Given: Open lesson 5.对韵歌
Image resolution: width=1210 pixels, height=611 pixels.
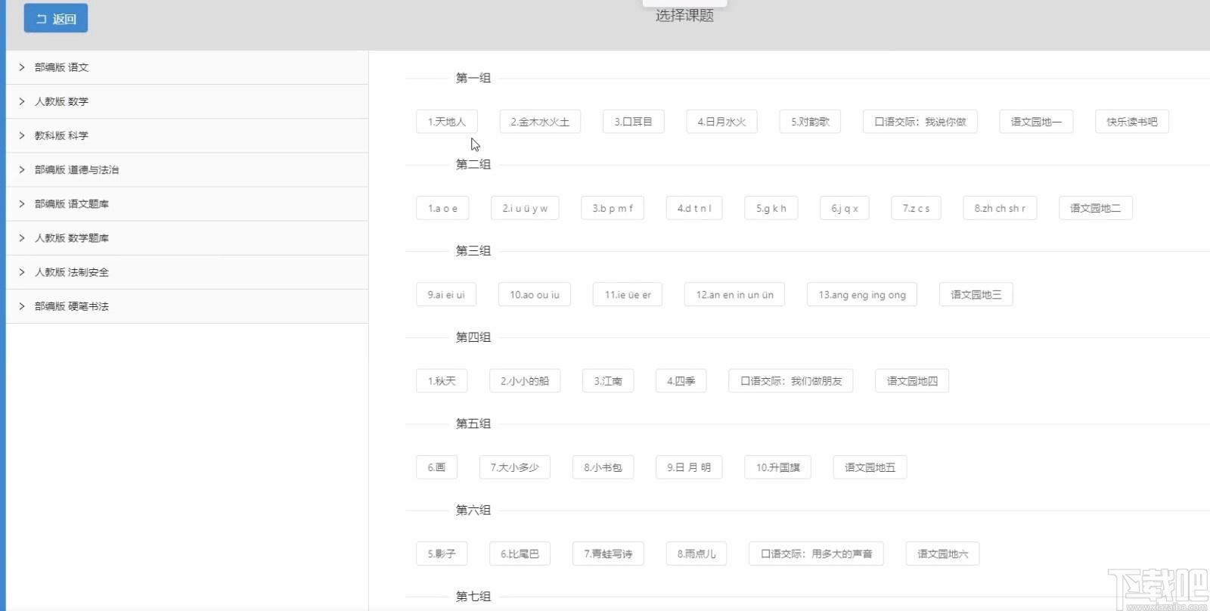Looking at the screenshot, I should click(811, 122).
